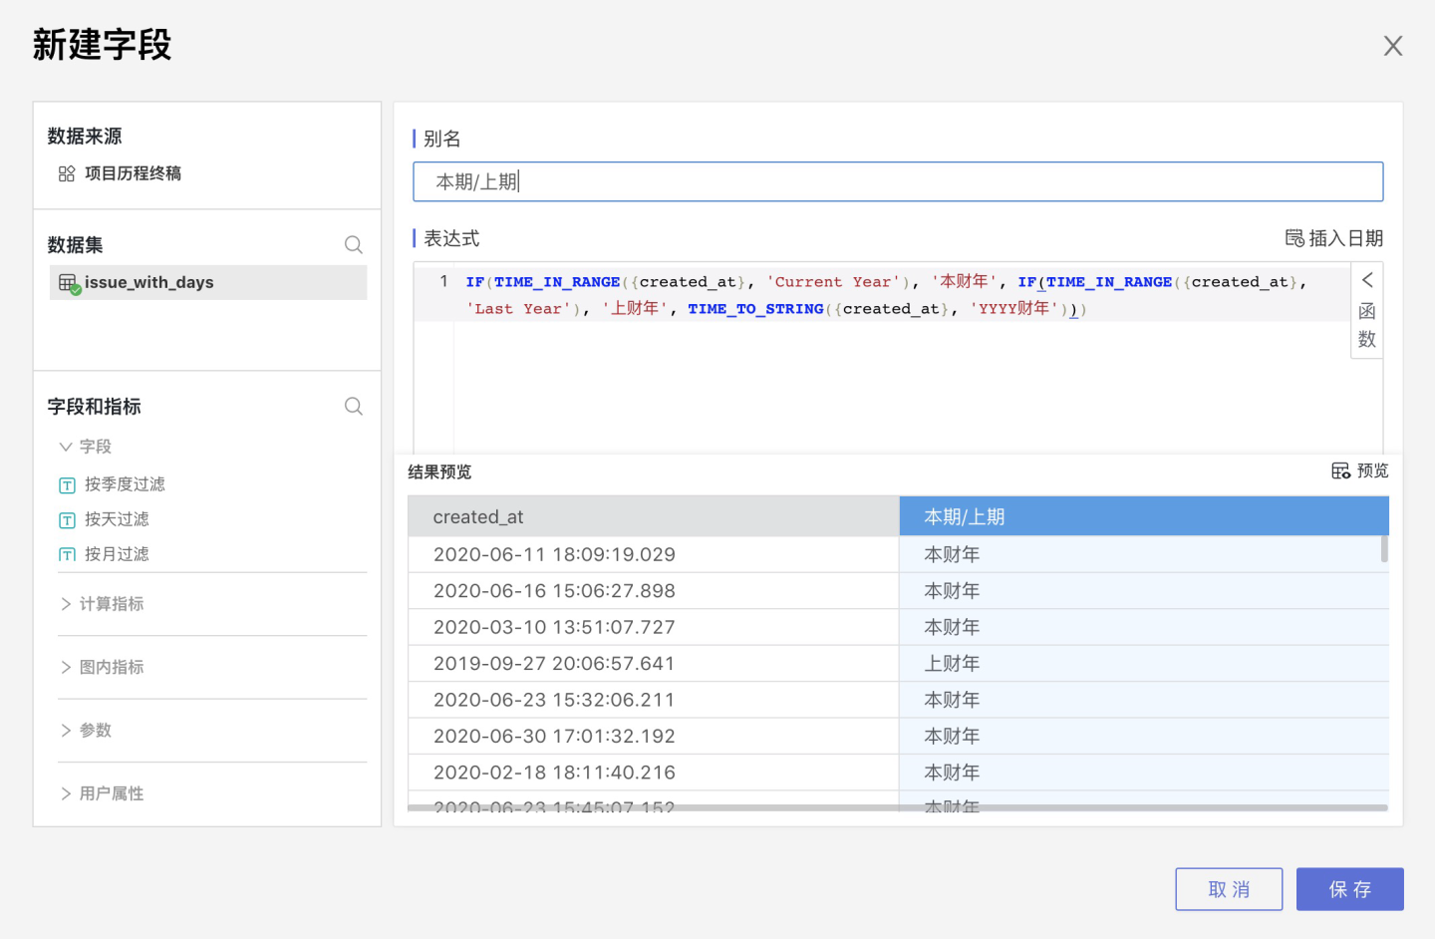Click the text type icon beside 按天过滤
Viewport: 1435px width, 939px height.
[67, 520]
